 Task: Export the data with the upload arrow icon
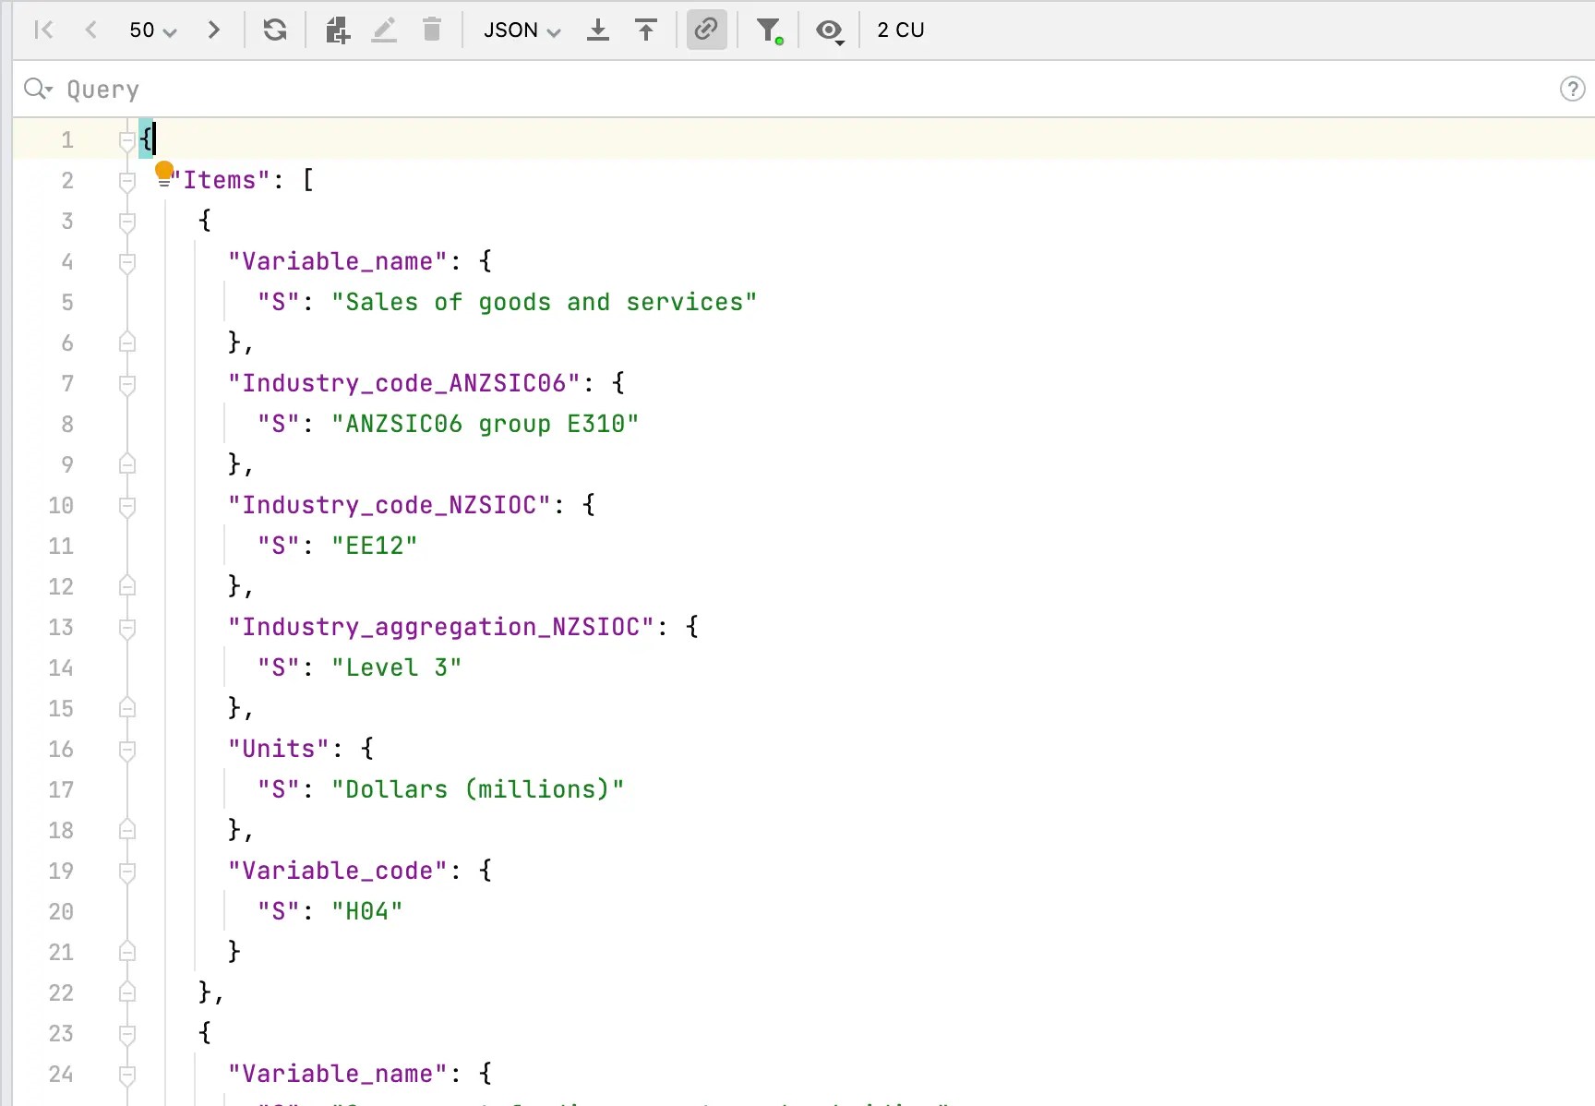(x=645, y=30)
